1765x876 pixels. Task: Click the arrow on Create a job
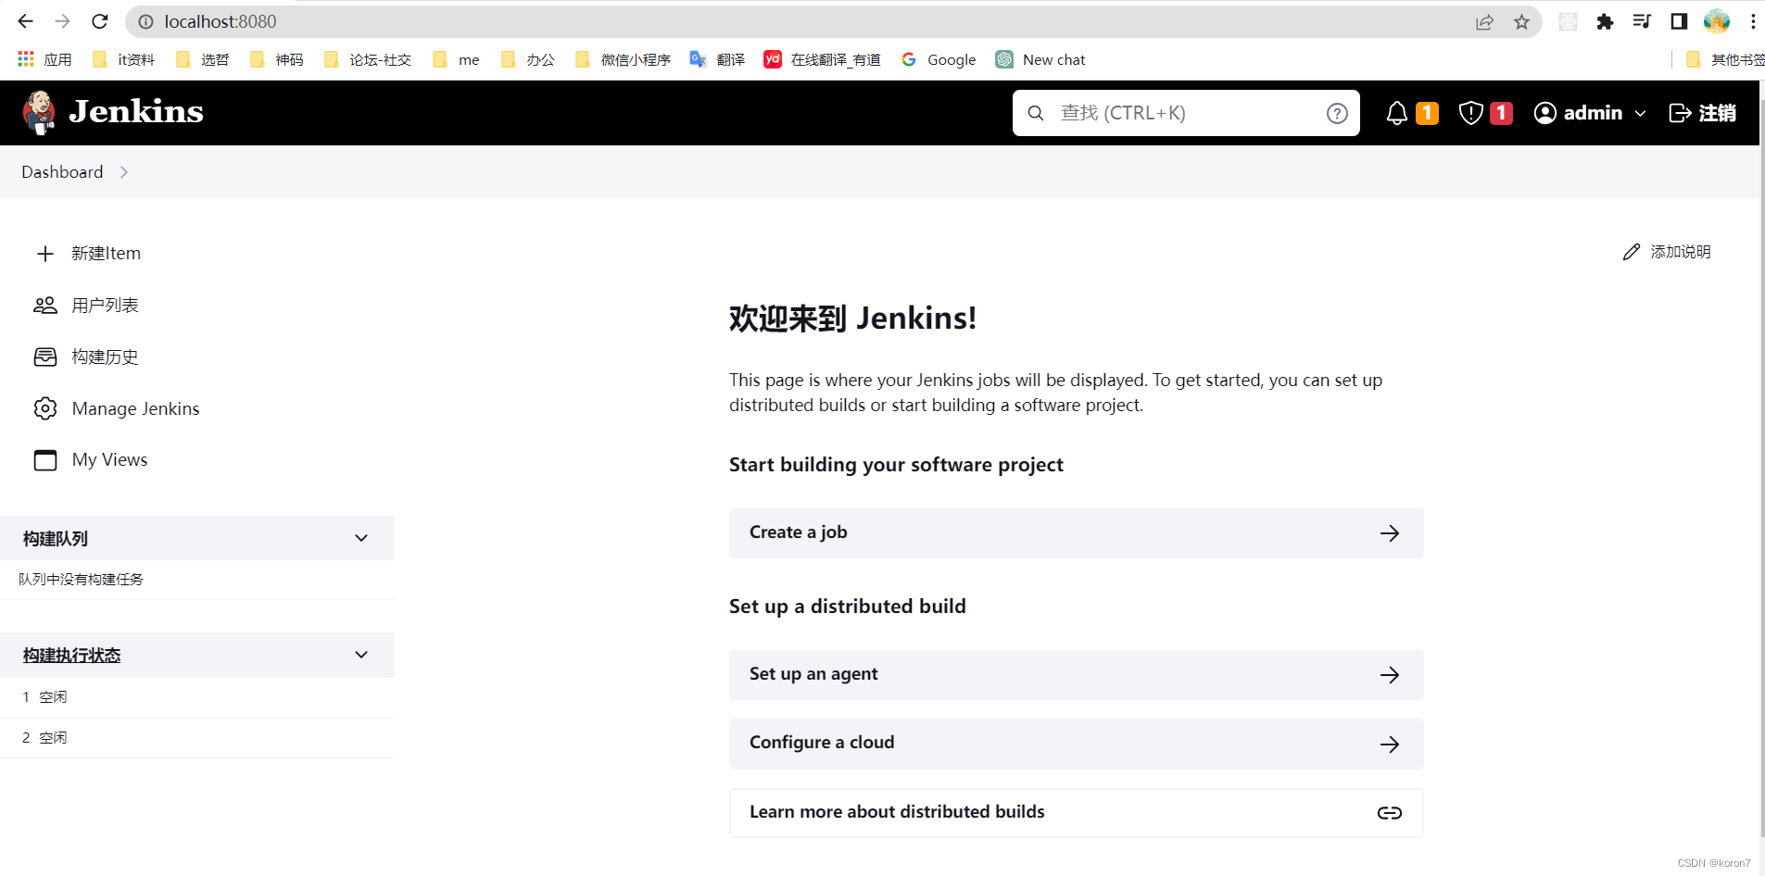1390,533
